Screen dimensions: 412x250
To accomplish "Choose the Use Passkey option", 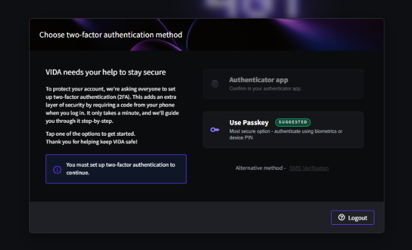I will 283,130.
